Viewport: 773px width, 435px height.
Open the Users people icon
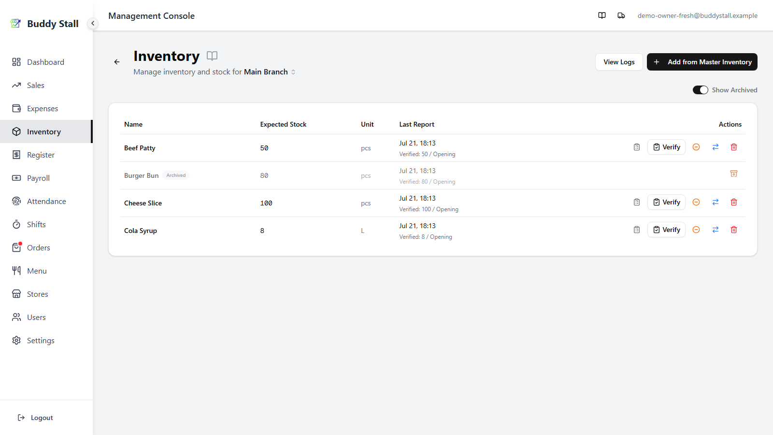click(16, 317)
